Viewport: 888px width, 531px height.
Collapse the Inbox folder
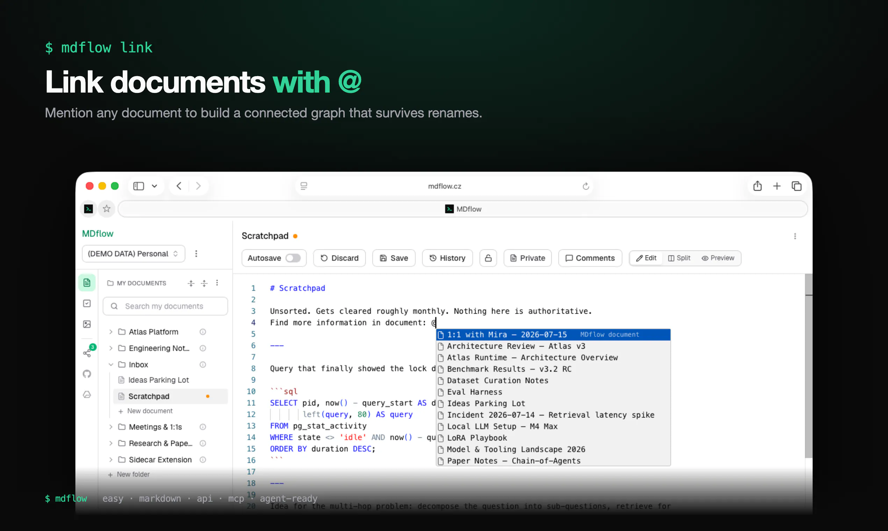(x=111, y=365)
